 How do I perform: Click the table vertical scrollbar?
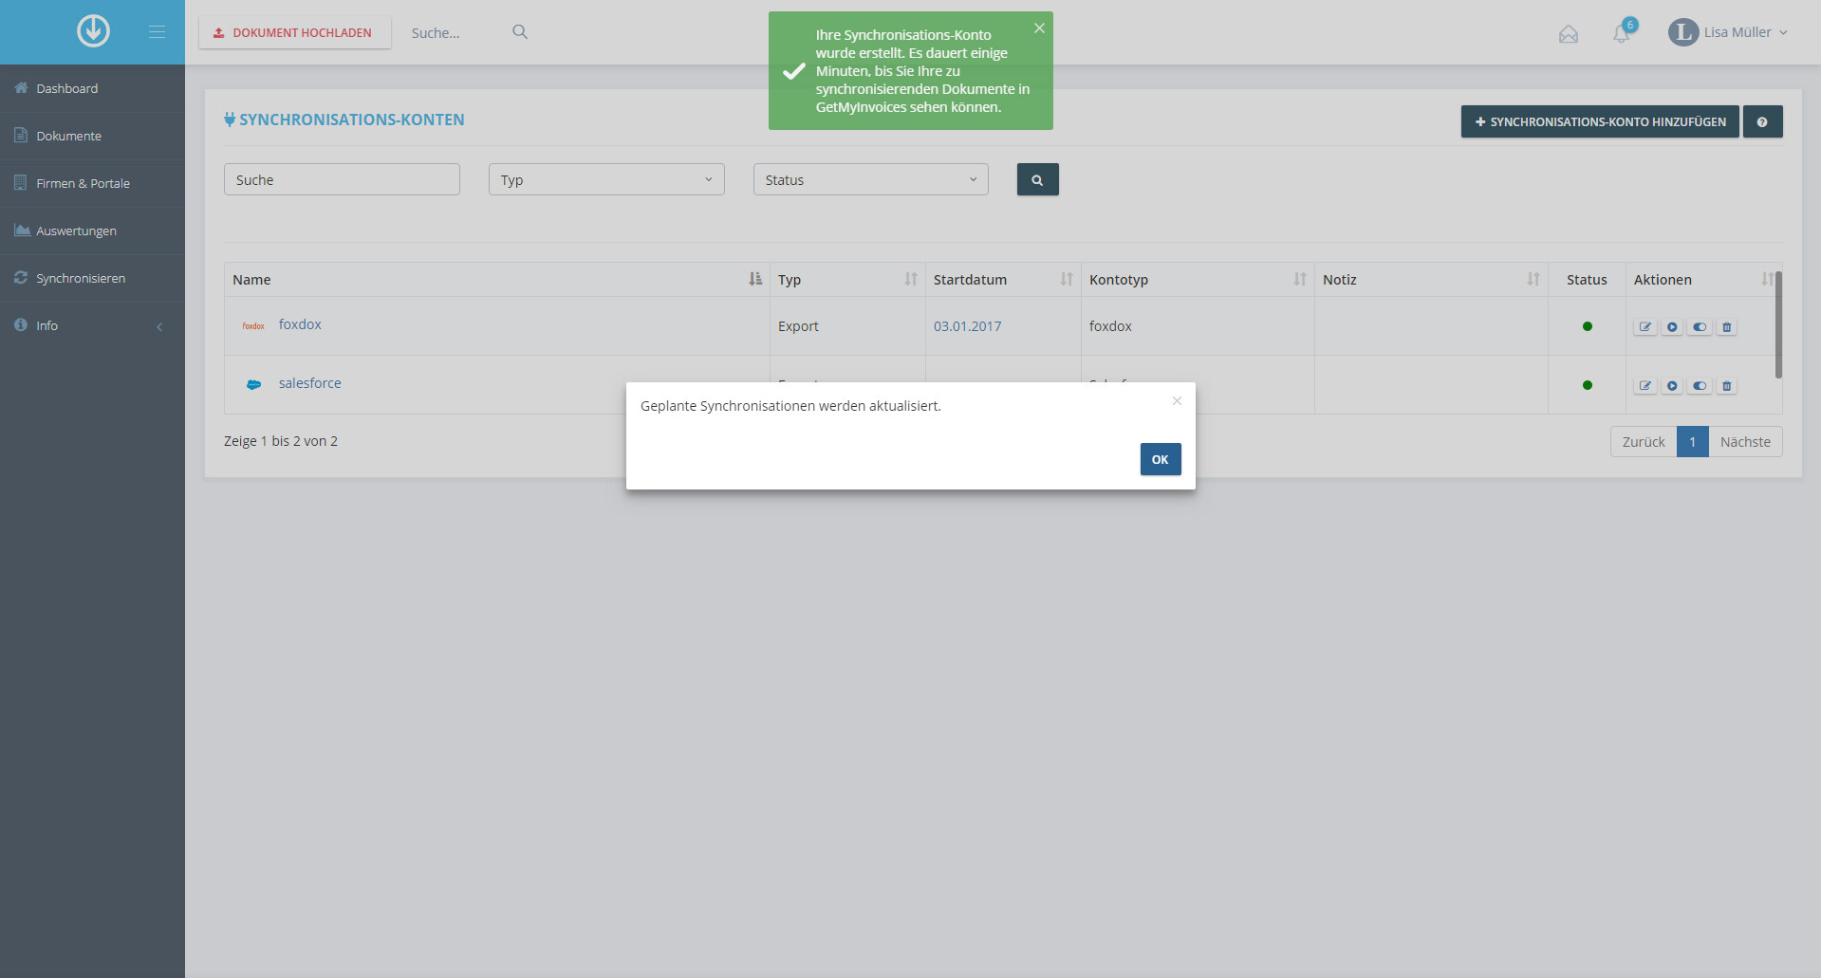1777,324
